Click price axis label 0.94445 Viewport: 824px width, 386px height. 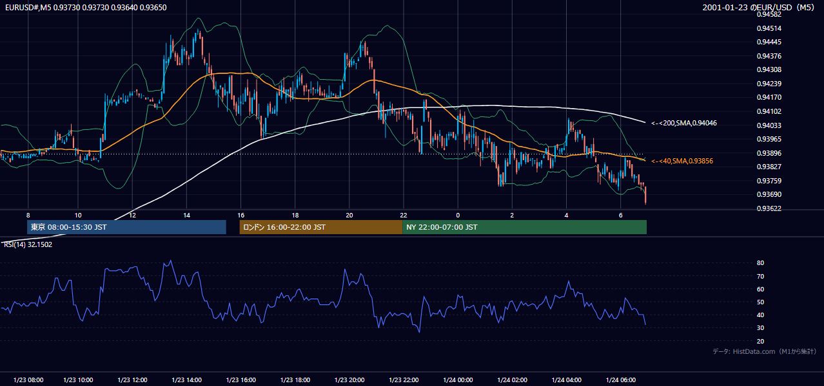[x=769, y=42]
